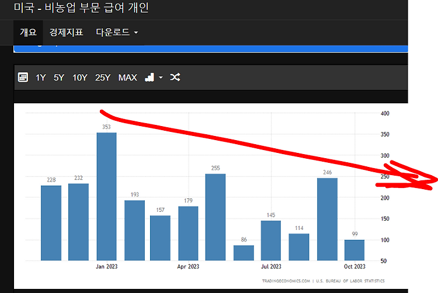
Task: Switch to the 경제지표 tab
Action: coord(66,32)
